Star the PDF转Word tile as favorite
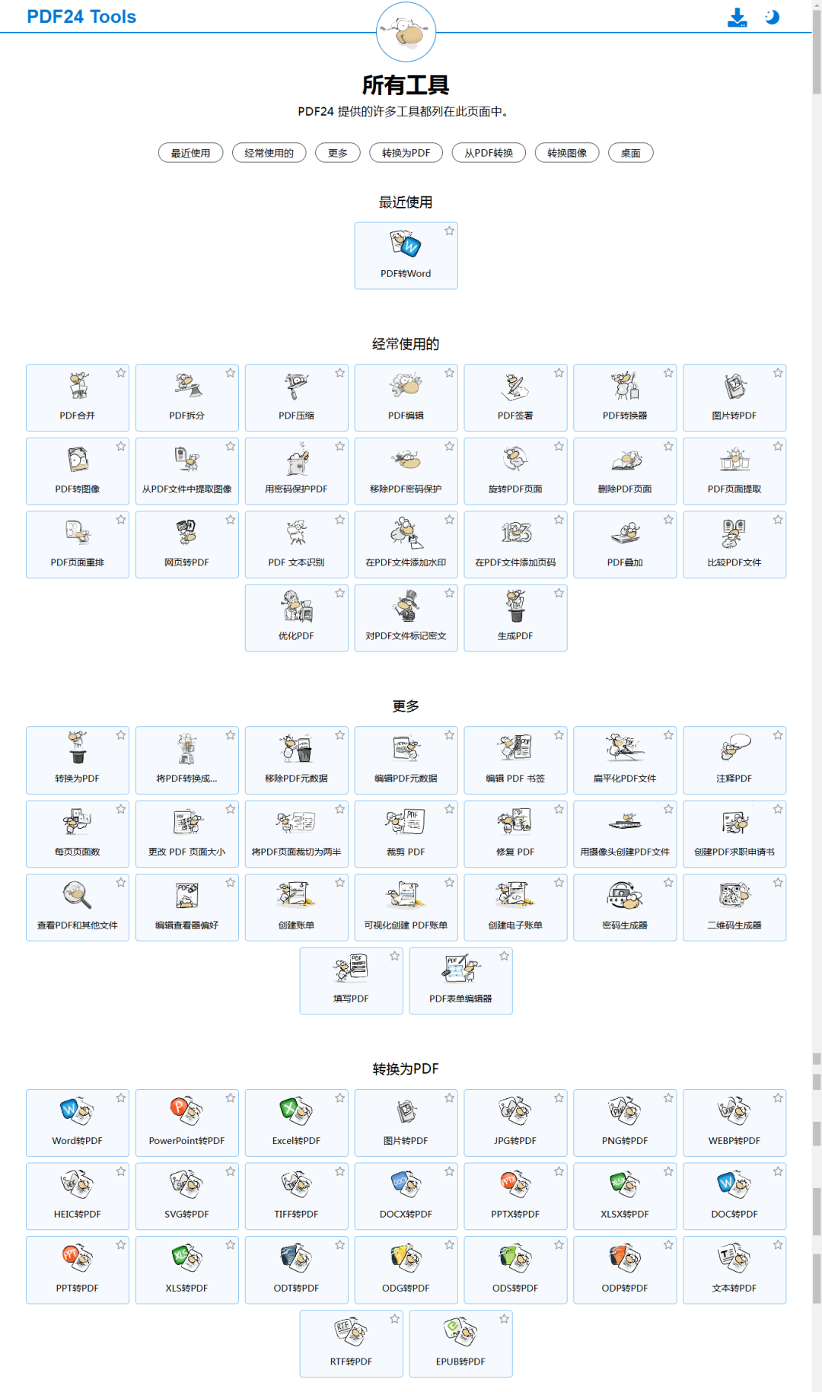 (450, 231)
